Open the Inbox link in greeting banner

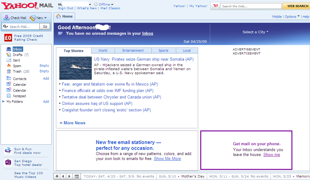[148, 34]
